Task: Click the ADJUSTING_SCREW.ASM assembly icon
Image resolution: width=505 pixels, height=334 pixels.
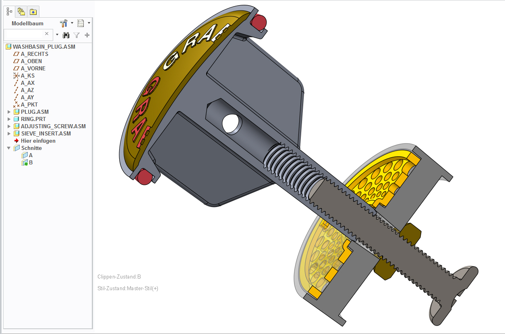Action: pos(17,126)
